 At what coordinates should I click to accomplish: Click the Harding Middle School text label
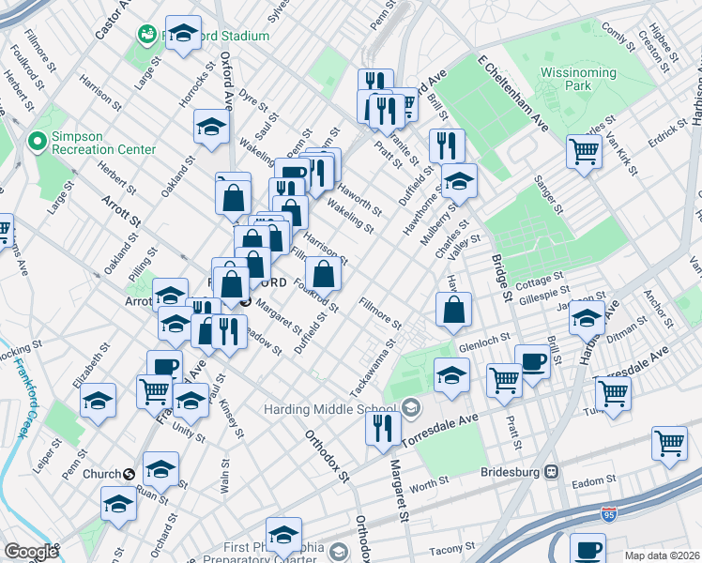coord(330,409)
